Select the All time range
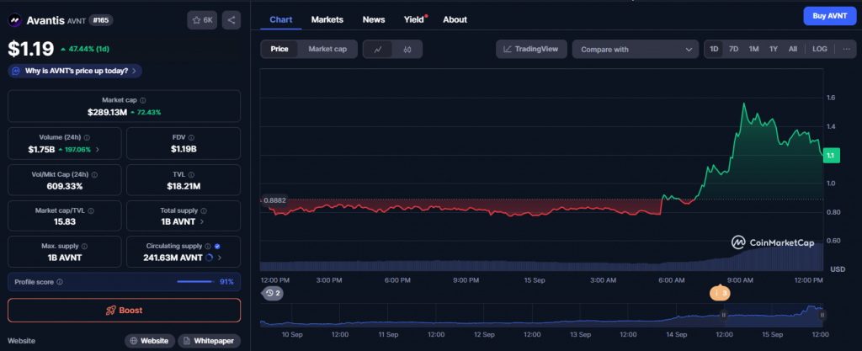 pos(793,49)
